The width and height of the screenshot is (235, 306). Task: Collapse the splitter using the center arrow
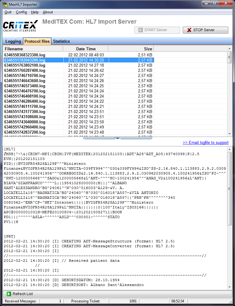[117, 138]
